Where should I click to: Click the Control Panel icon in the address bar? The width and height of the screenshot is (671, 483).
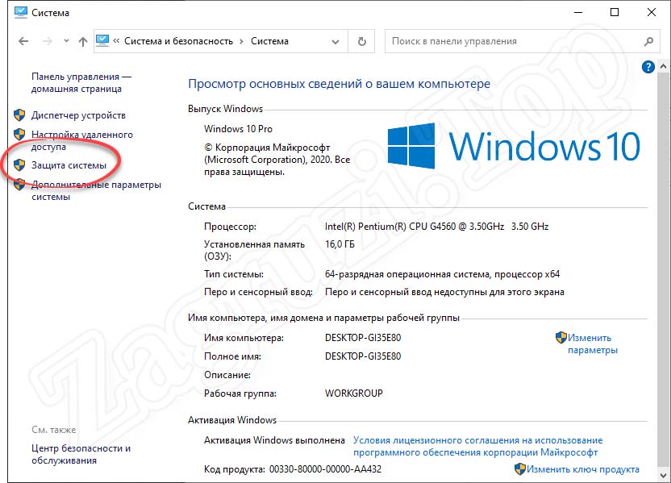103,40
